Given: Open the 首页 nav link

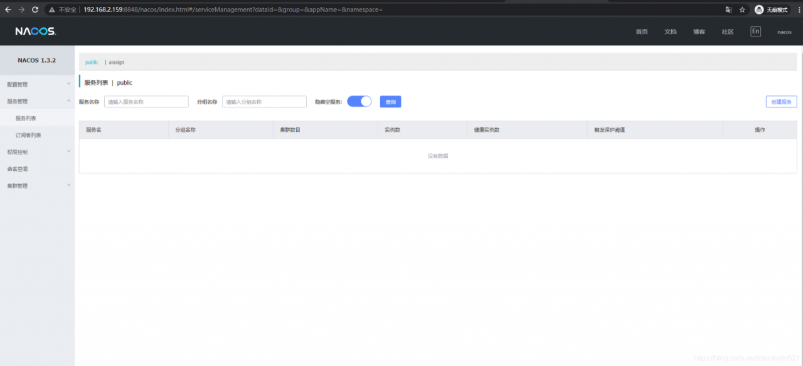Looking at the screenshot, I should [x=642, y=32].
